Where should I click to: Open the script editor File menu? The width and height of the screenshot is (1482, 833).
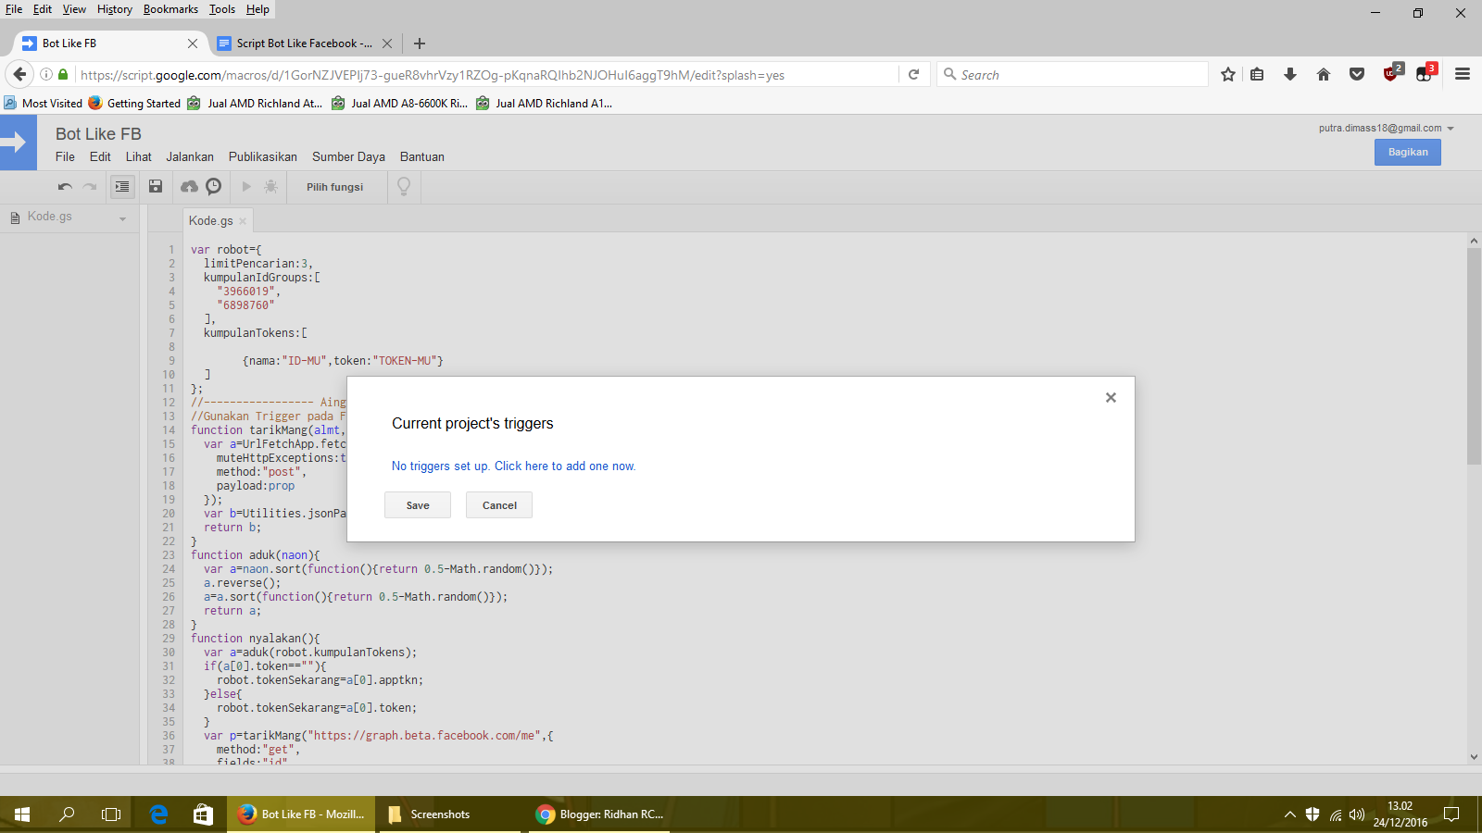[65, 156]
